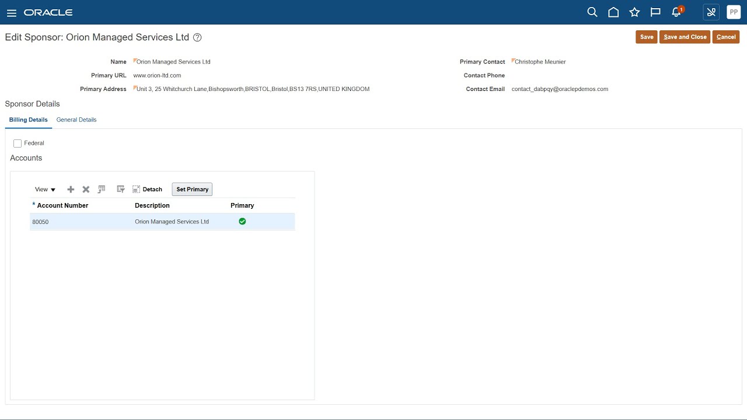747x420 pixels.
Task: Switch to Billing Details tab
Action: click(x=29, y=120)
